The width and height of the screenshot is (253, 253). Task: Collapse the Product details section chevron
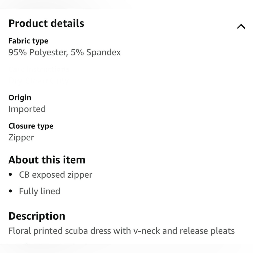(241, 26)
